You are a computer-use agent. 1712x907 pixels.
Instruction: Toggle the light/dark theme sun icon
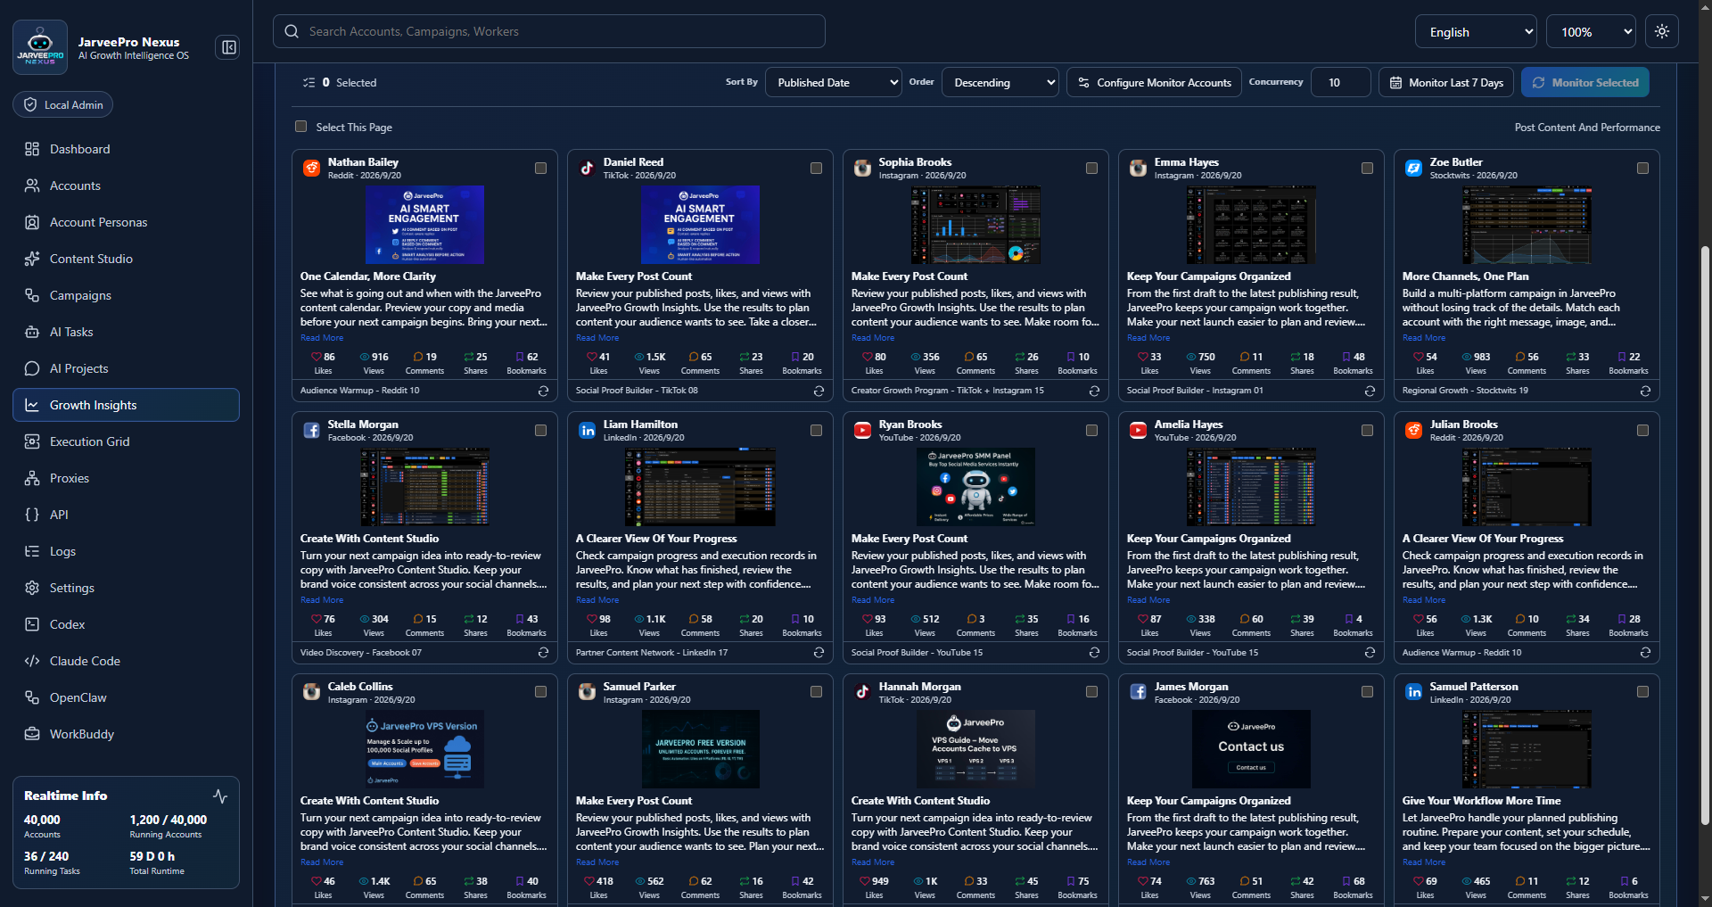[1662, 31]
